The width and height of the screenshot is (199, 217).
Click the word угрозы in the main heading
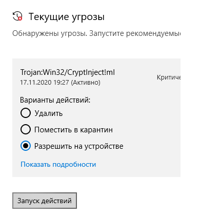point(88,17)
